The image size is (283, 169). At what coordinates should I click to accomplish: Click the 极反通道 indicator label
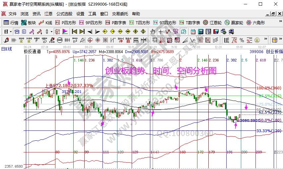pos(32,52)
